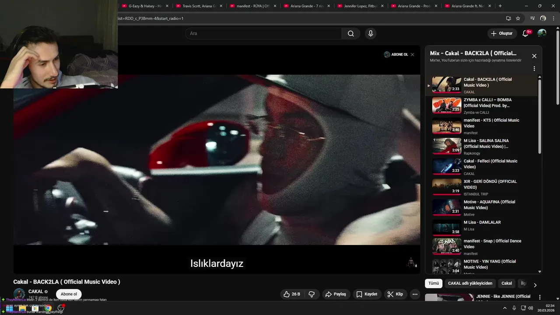
Task: Open Chrome media controls icon
Action: pyautogui.click(x=532, y=18)
